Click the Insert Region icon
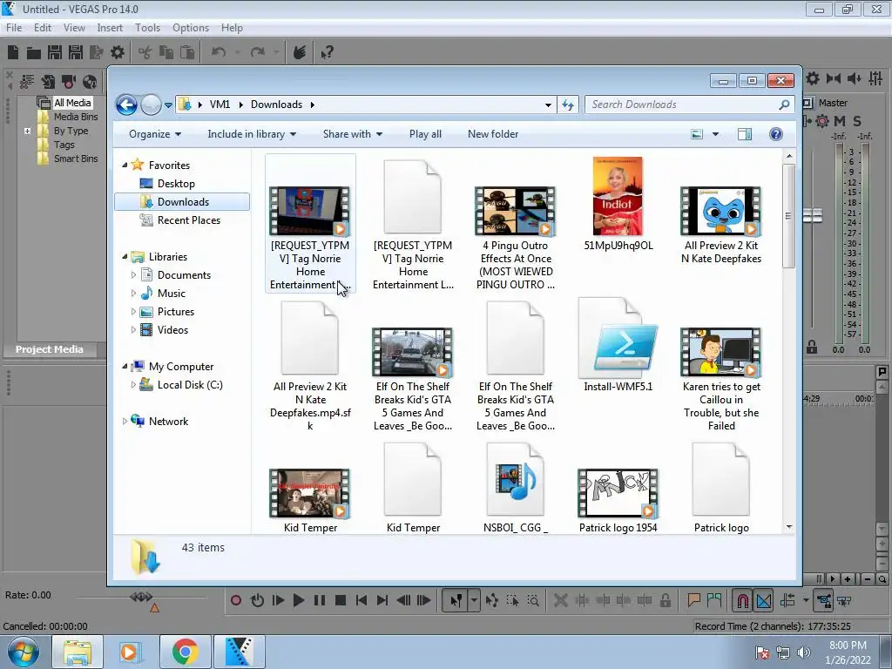892x669 pixels. click(714, 600)
